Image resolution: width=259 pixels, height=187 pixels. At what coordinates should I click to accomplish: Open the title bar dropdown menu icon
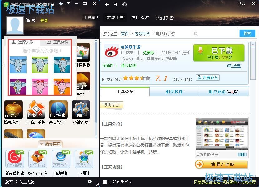68,4
